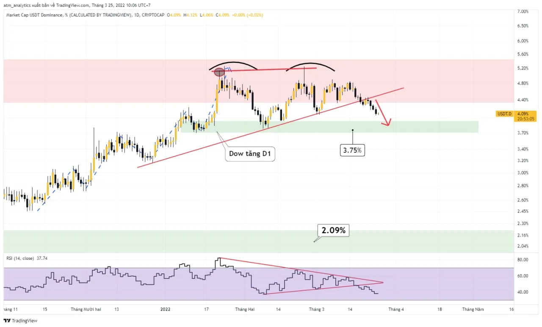542x327 pixels.
Task: Click the 2.16% price axis label
Action: pyautogui.click(x=523, y=235)
